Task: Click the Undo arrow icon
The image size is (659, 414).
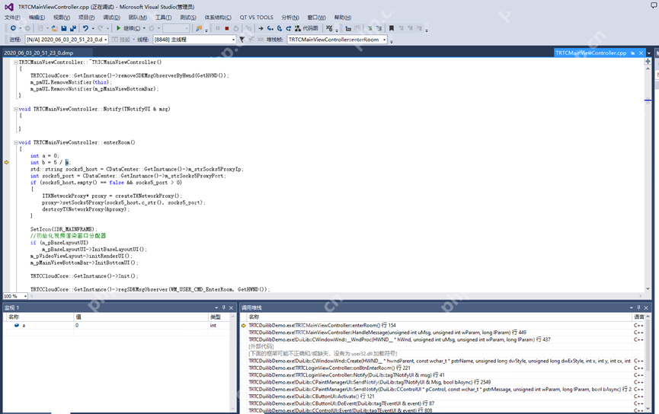Action: [x=86, y=28]
